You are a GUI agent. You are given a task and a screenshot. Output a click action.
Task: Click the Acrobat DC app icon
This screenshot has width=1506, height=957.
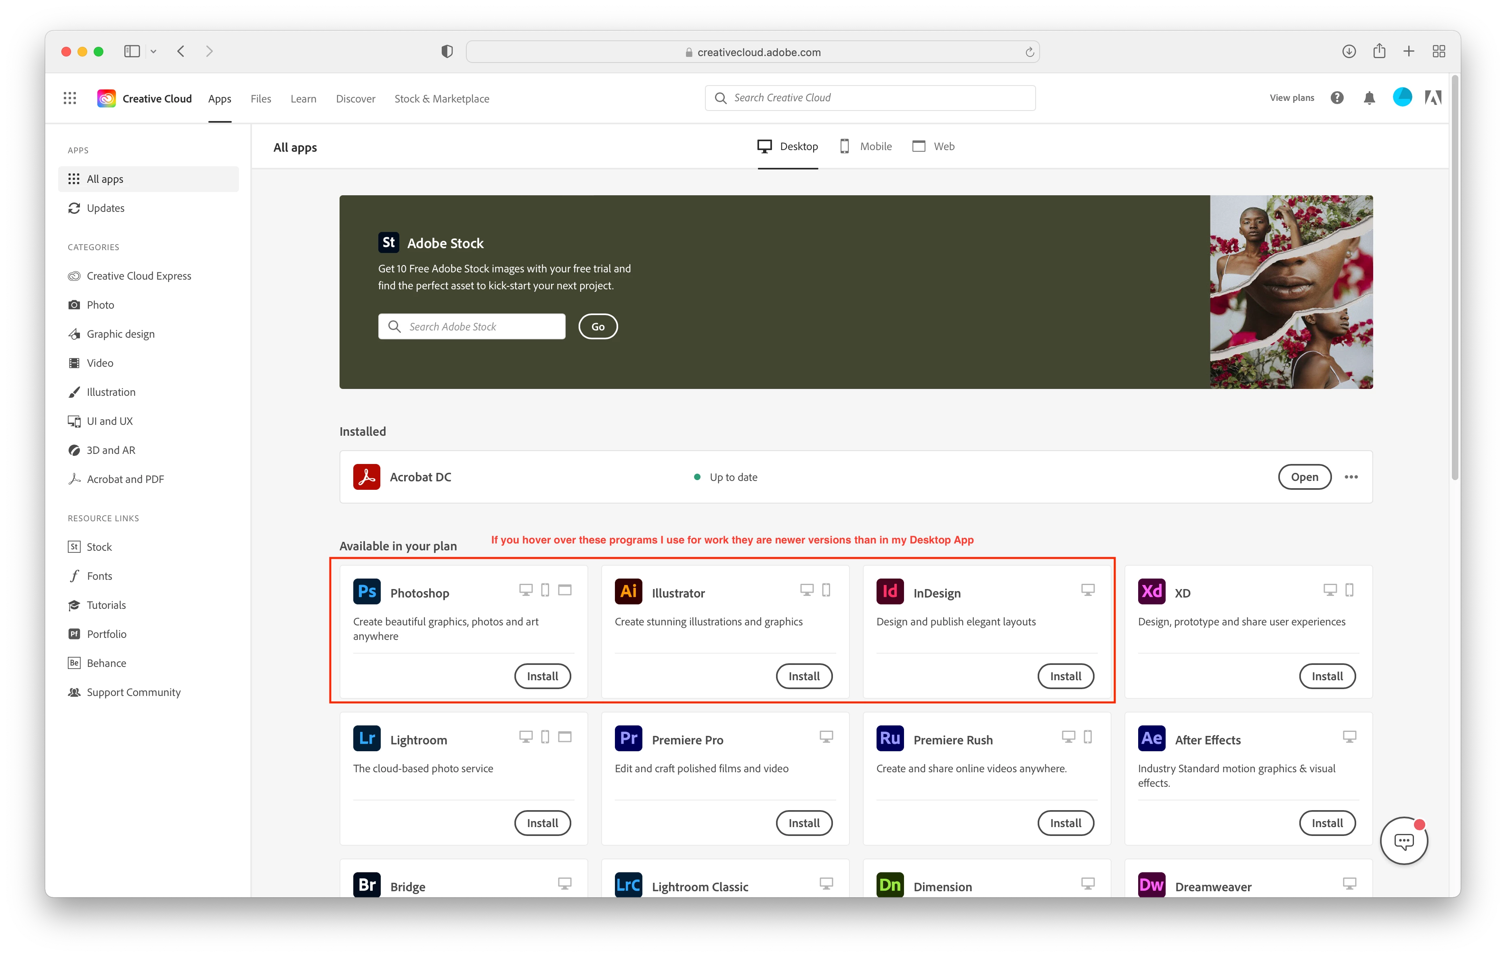367,477
